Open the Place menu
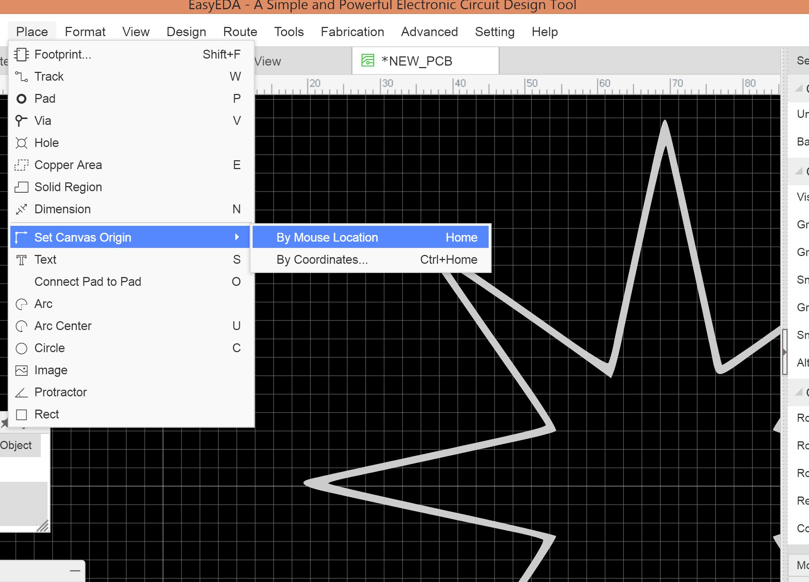809x582 pixels. coord(32,32)
